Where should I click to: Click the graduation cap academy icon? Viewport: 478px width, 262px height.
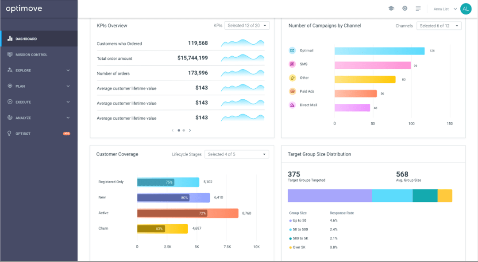click(x=391, y=8)
